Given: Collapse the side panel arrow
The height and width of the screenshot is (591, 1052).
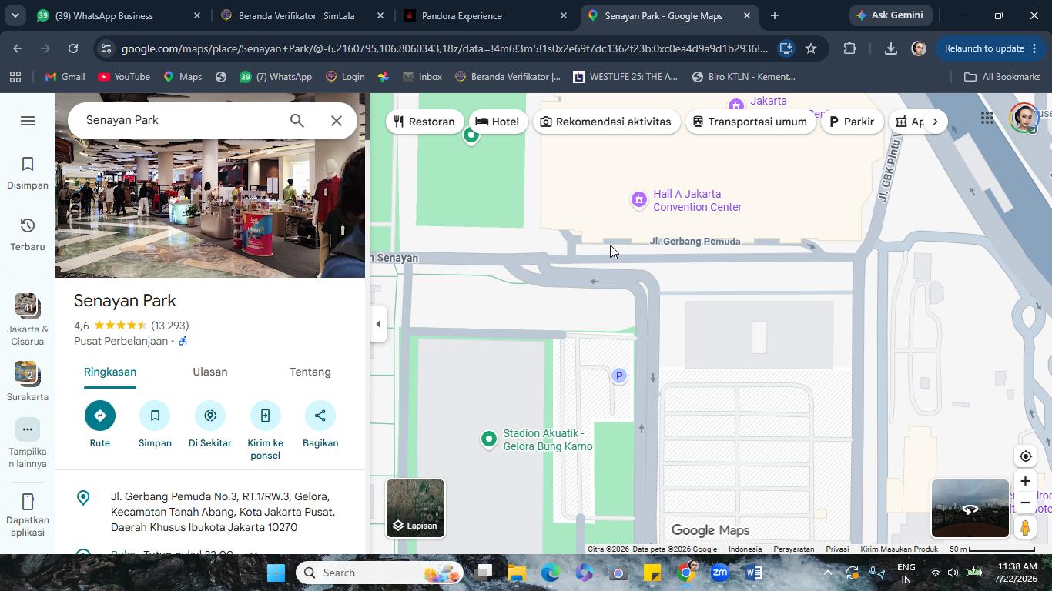Looking at the screenshot, I should (x=378, y=324).
